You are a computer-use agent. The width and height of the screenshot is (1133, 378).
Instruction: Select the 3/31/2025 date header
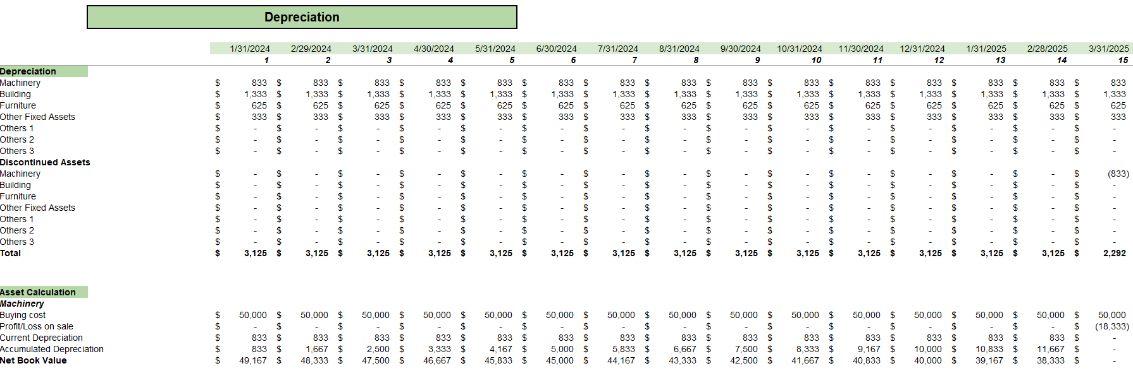pos(1109,49)
